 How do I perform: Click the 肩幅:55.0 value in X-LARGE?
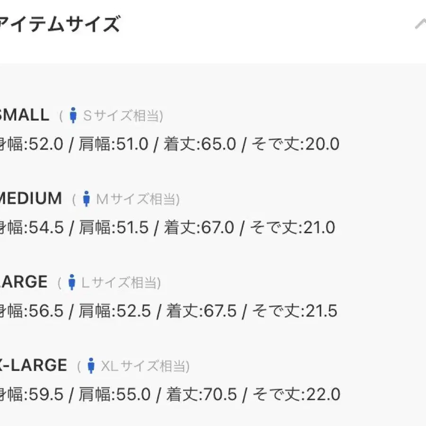[115, 394]
